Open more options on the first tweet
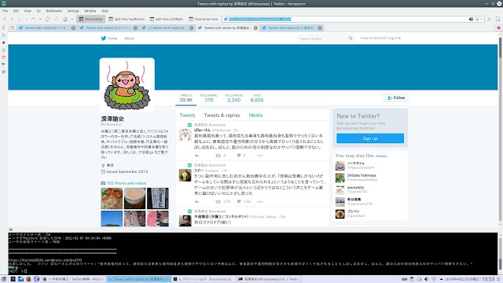503x283 pixels. click(x=260, y=156)
